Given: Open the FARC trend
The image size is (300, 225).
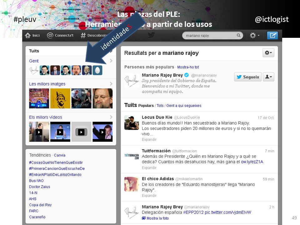Looking at the screenshot, I should click(x=34, y=211).
